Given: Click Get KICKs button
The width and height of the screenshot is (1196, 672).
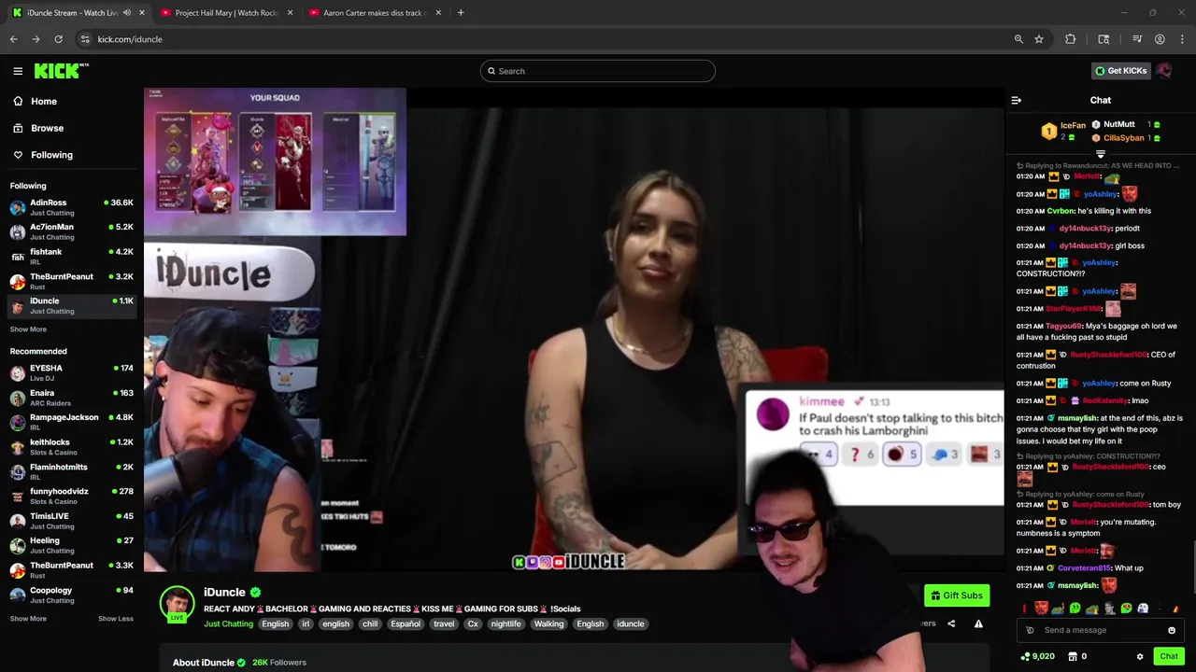Looking at the screenshot, I should pyautogui.click(x=1120, y=71).
